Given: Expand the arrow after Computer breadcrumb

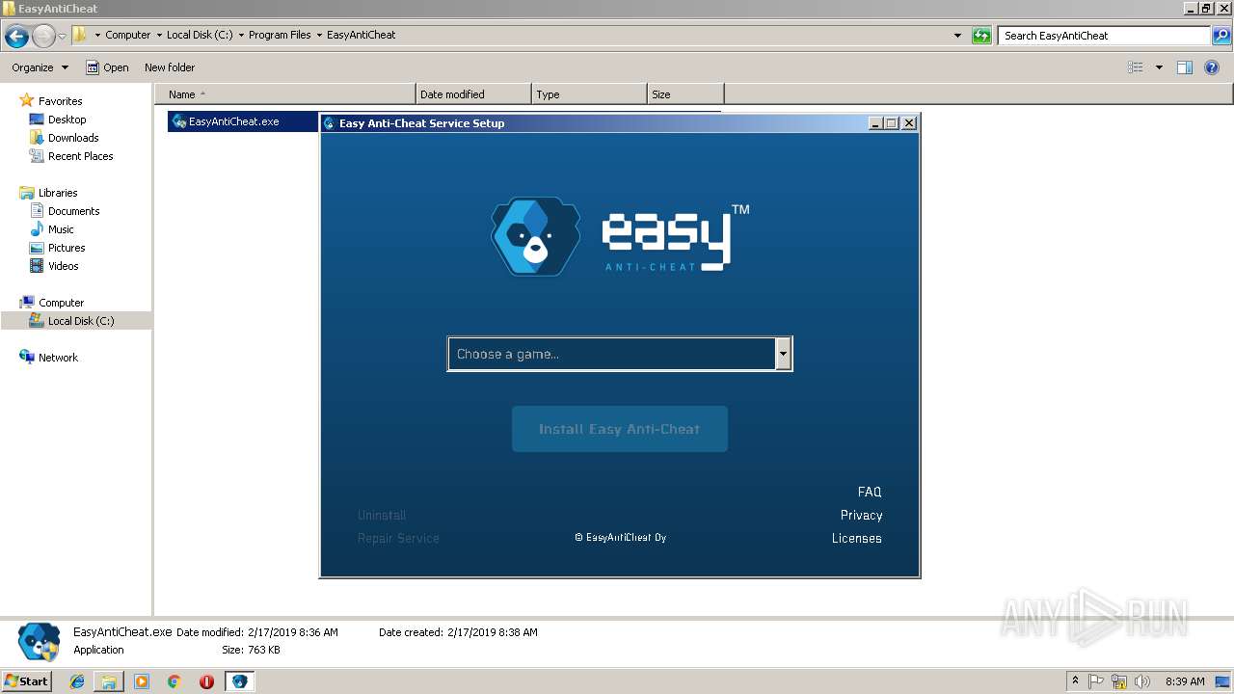Looking at the screenshot, I should click(159, 35).
